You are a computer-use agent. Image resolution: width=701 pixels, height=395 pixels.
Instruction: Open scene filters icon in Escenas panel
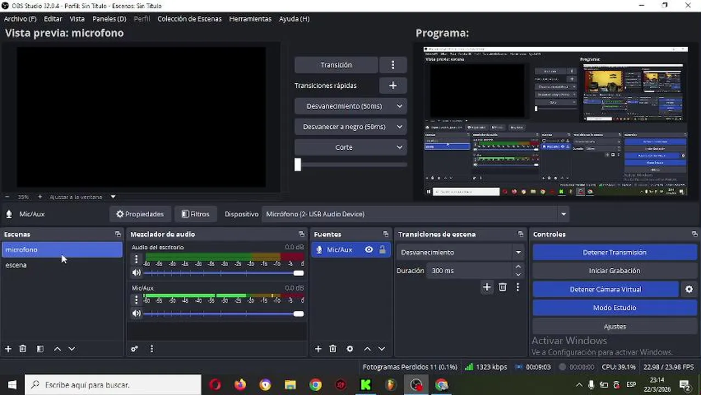[x=40, y=349]
